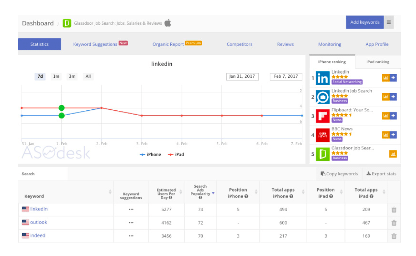This screenshot has height=256, width=416.
Task: Delete the outlook keyword row
Action: pyautogui.click(x=394, y=223)
